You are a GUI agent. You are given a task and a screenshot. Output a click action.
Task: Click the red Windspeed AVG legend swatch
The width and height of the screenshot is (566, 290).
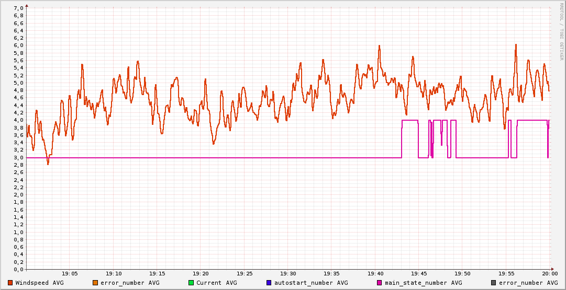click(x=10, y=283)
